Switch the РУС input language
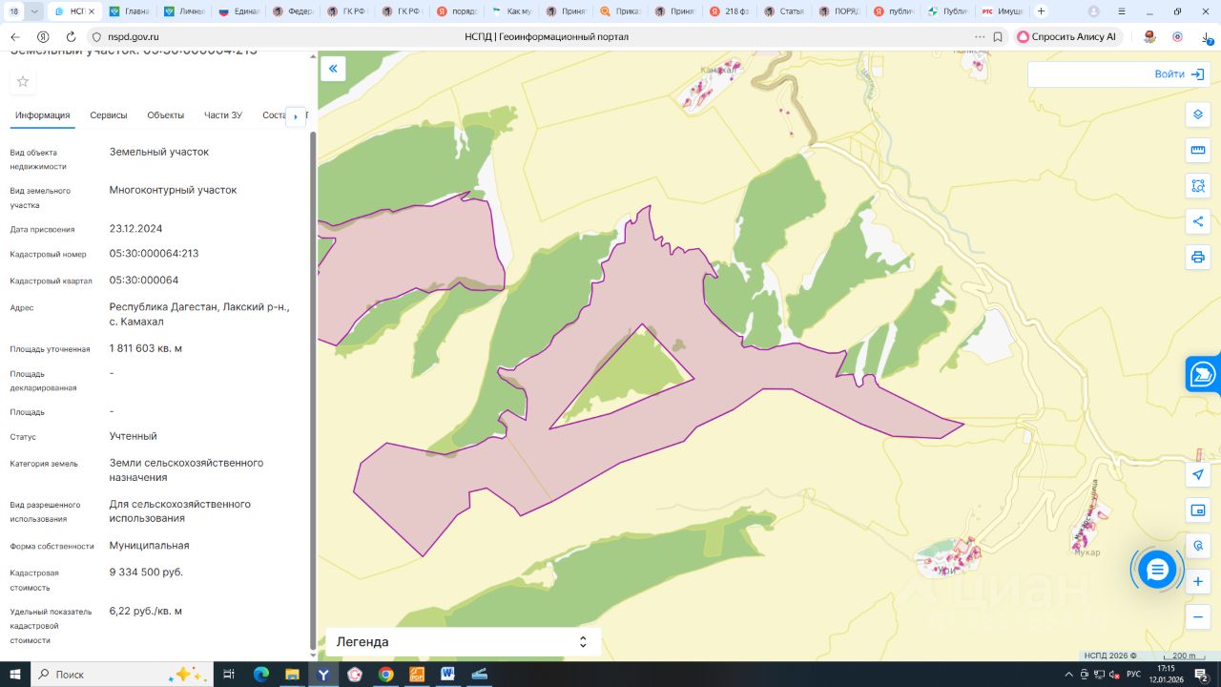Viewport: 1221px width, 687px height. (x=1133, y=675)
